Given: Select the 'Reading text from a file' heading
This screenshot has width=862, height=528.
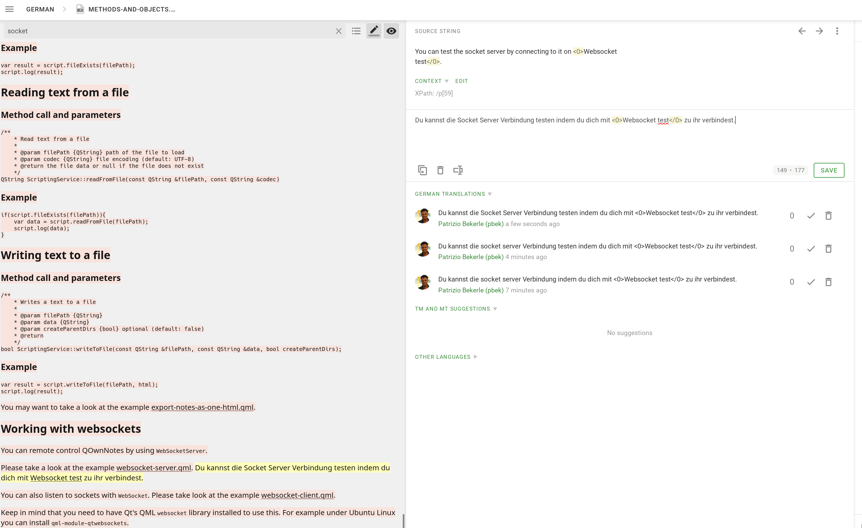Looking at the screenshot, I should coord(65,93).
